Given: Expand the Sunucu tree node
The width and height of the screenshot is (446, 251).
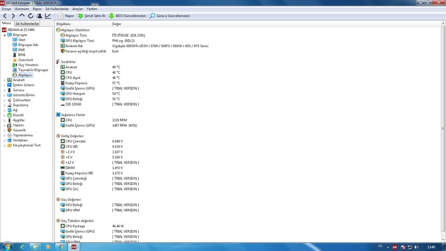Looking at the screenshot, I should [x=4, y=90].
